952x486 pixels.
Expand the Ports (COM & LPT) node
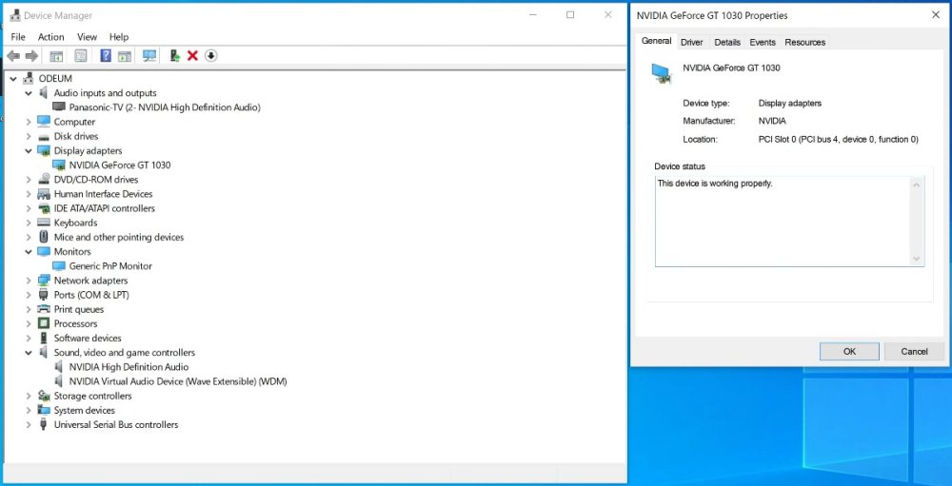[x=28, y=295]
